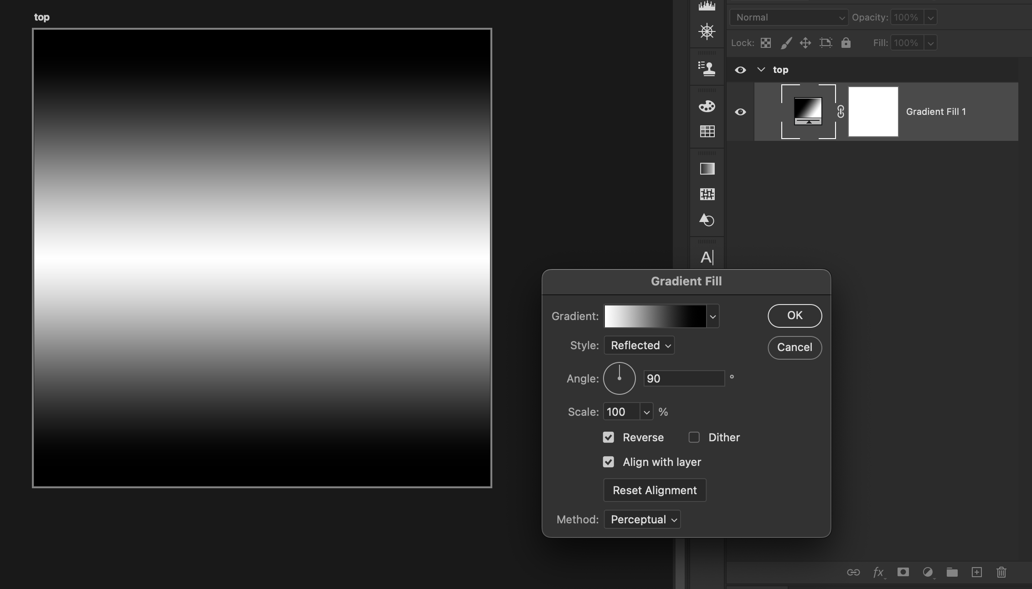Screen dimensions: 1032x589
Task: Open the Normal blend mode dropdown
Action: click(788, 17)
